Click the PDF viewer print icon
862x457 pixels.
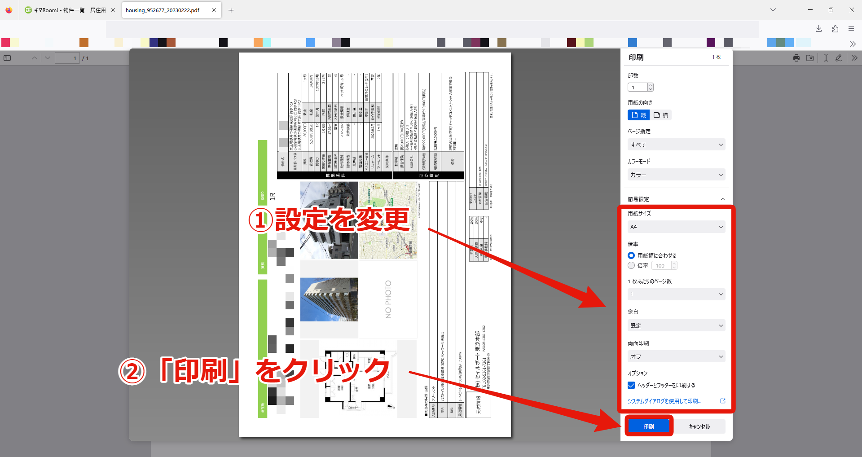(796, 58)
